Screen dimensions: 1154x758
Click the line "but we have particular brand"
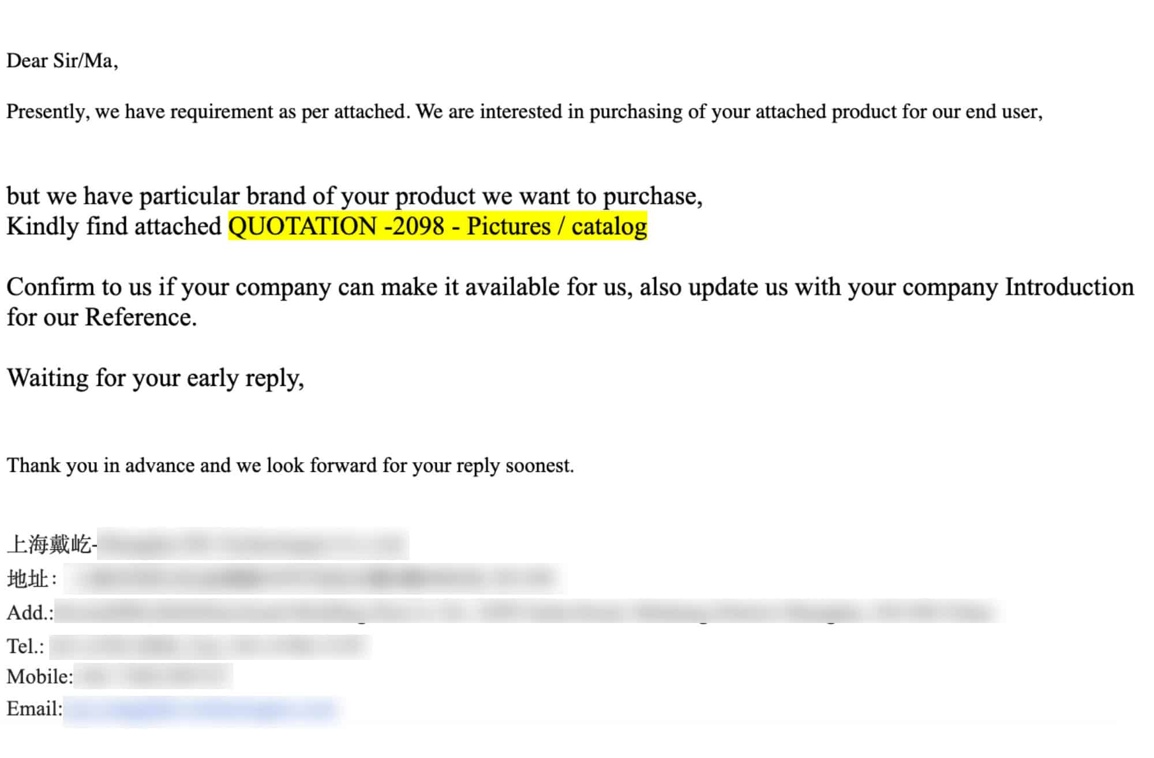[354, 196]
